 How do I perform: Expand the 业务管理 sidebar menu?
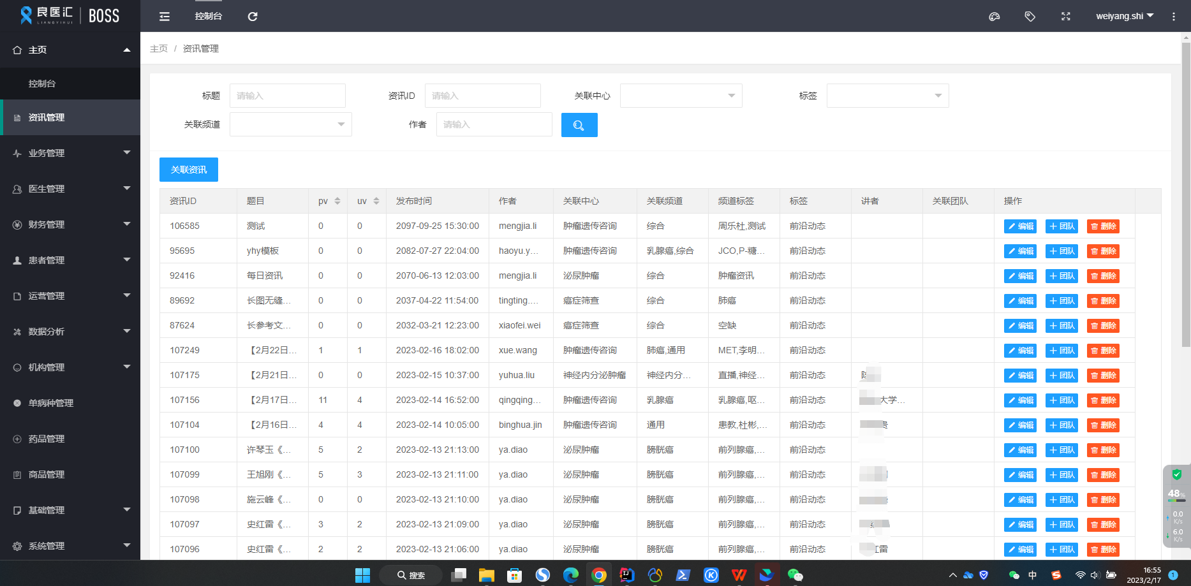click(x=70, y=153)
